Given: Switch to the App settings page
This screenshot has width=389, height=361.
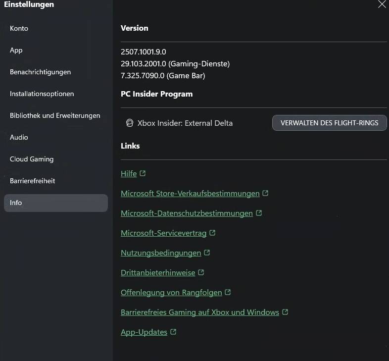Looking at the screenshot, I should (16, 50).
